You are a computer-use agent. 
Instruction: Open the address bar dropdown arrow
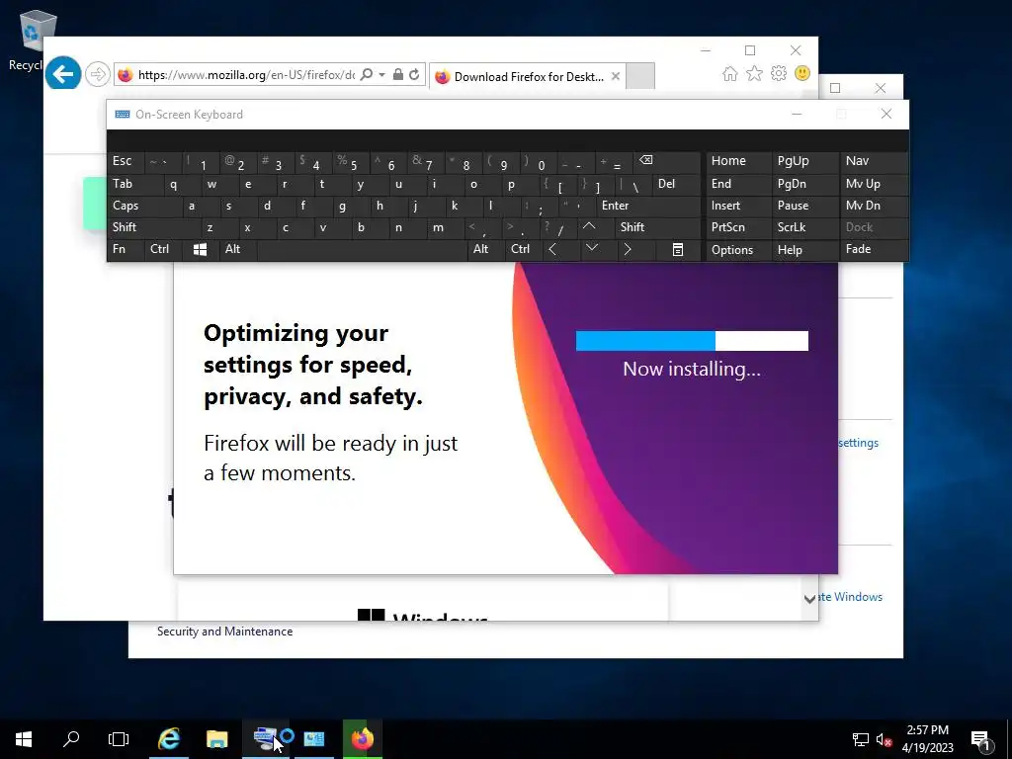[382, 75]
